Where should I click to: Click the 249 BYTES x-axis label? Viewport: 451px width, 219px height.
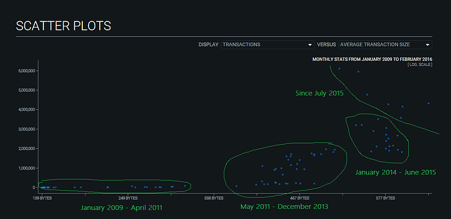point(128,198)
